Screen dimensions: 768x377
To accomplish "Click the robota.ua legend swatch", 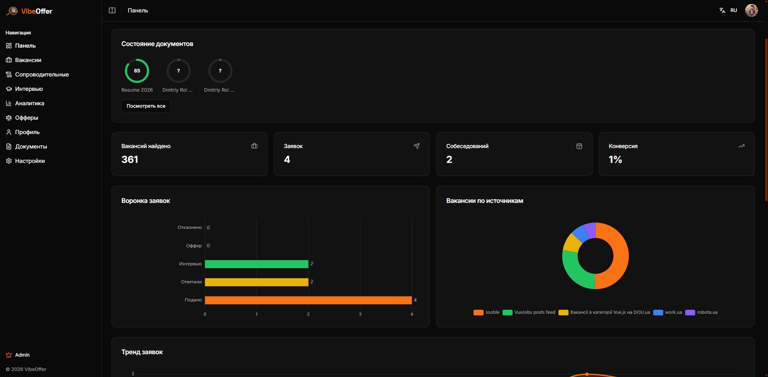I will (x=690, y=313).
